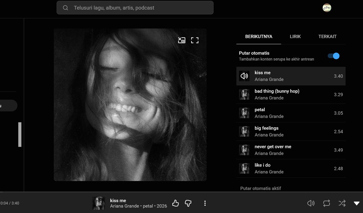The image size is (363, 213).
Task: Collapse the player page with down arrow
Action: click(357, 203)
